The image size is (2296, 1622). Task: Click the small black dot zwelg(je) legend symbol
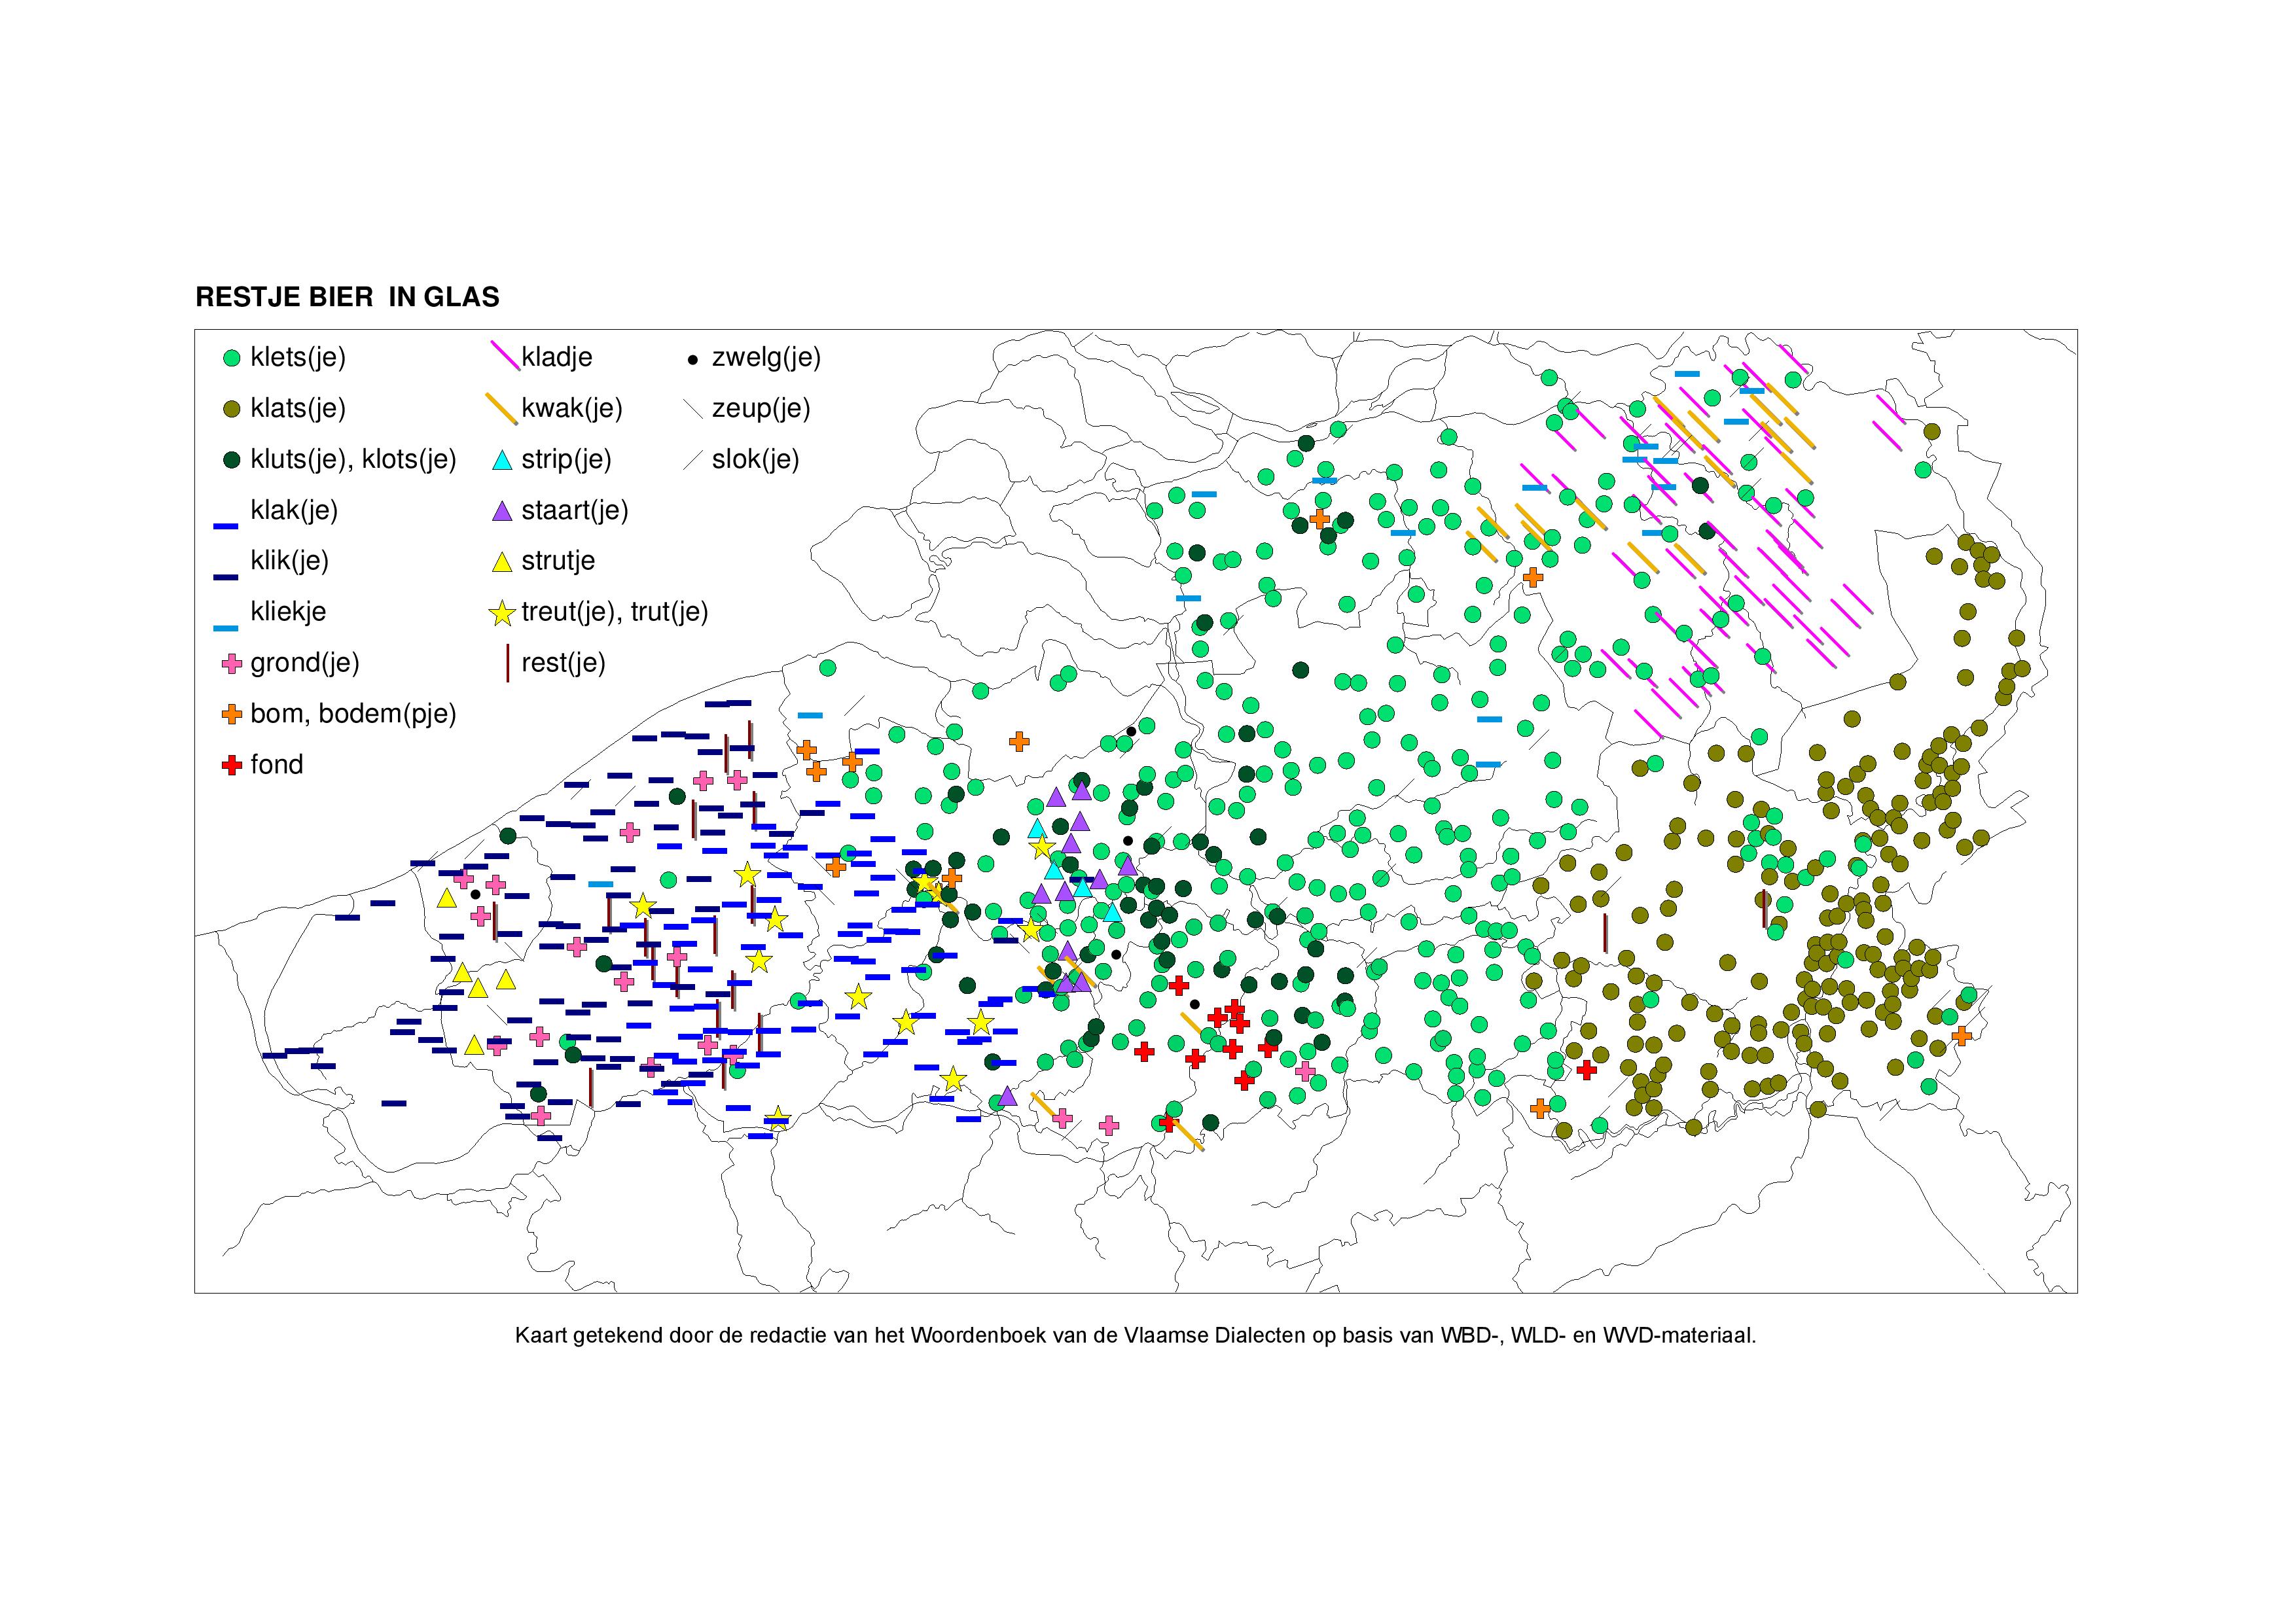[x=692, y=359]
